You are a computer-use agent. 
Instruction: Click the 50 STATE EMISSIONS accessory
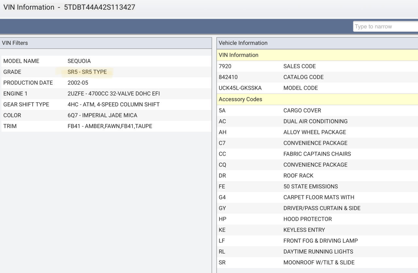coord(311,186)
